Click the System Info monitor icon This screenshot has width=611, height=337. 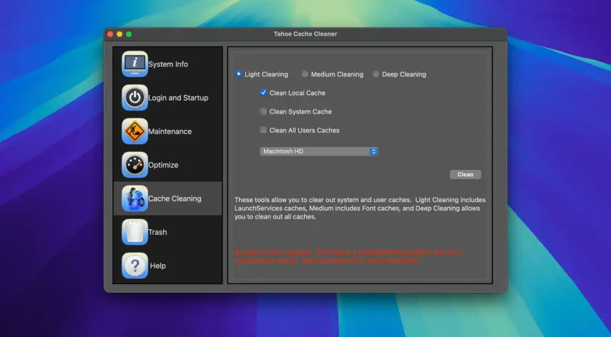point(135,64)
